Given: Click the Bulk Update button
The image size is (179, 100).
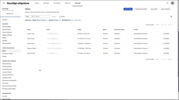Looking at the screenshot, I should click(x=165, y=9).
